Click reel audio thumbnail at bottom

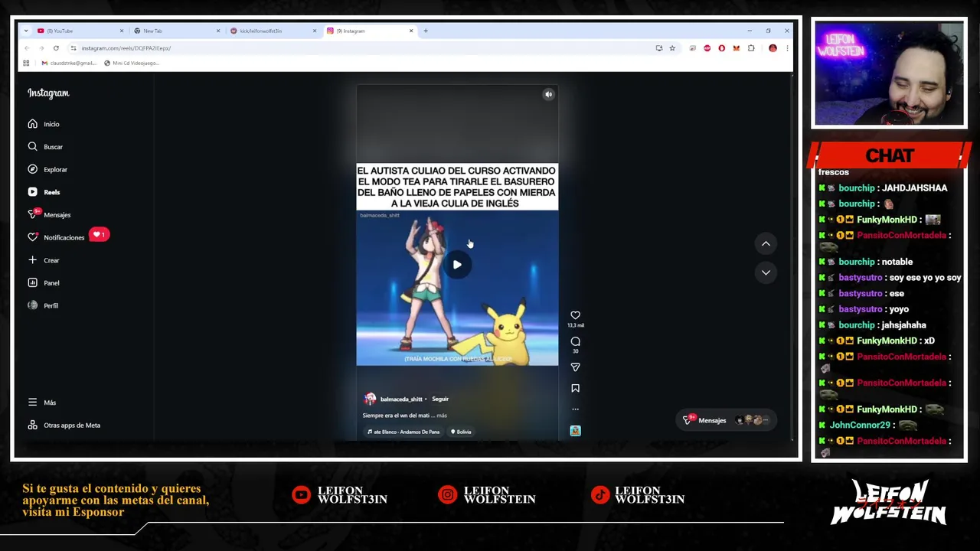pyautogui.click(x=575, y=431)
